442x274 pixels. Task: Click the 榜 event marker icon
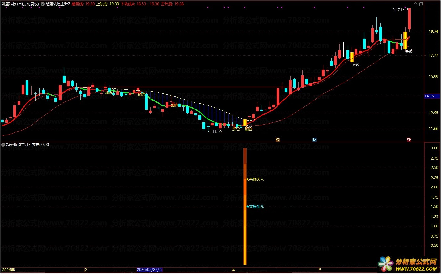[x=278, y=140]
